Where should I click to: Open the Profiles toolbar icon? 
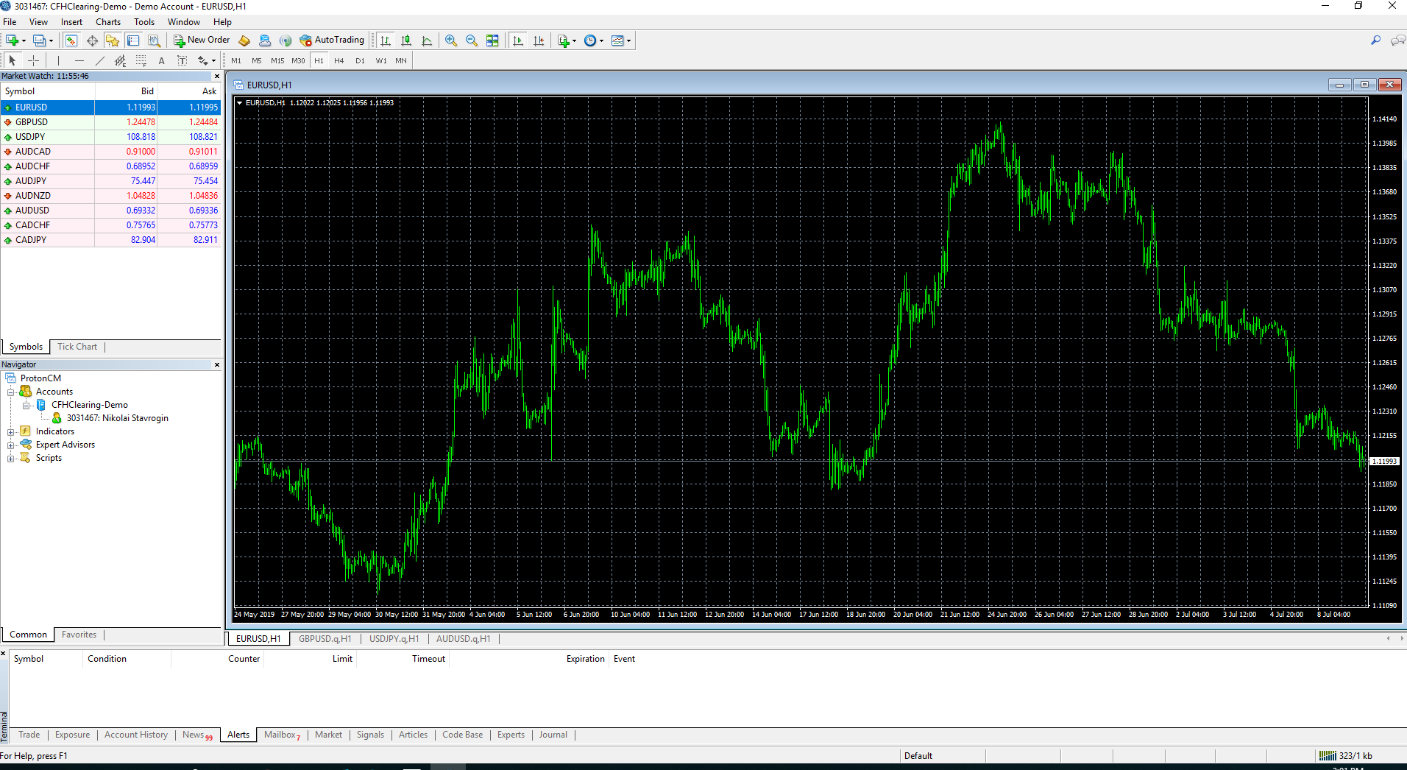(39, 40)
